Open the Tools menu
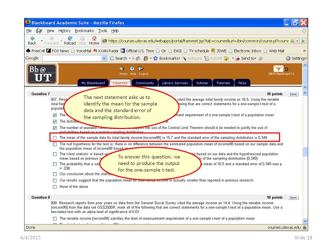 click(x=102, y=31)
